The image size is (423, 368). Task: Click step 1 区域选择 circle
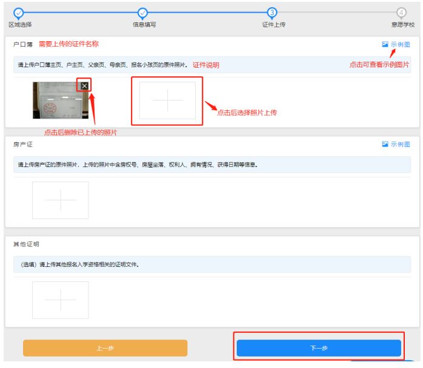point(19,12)
